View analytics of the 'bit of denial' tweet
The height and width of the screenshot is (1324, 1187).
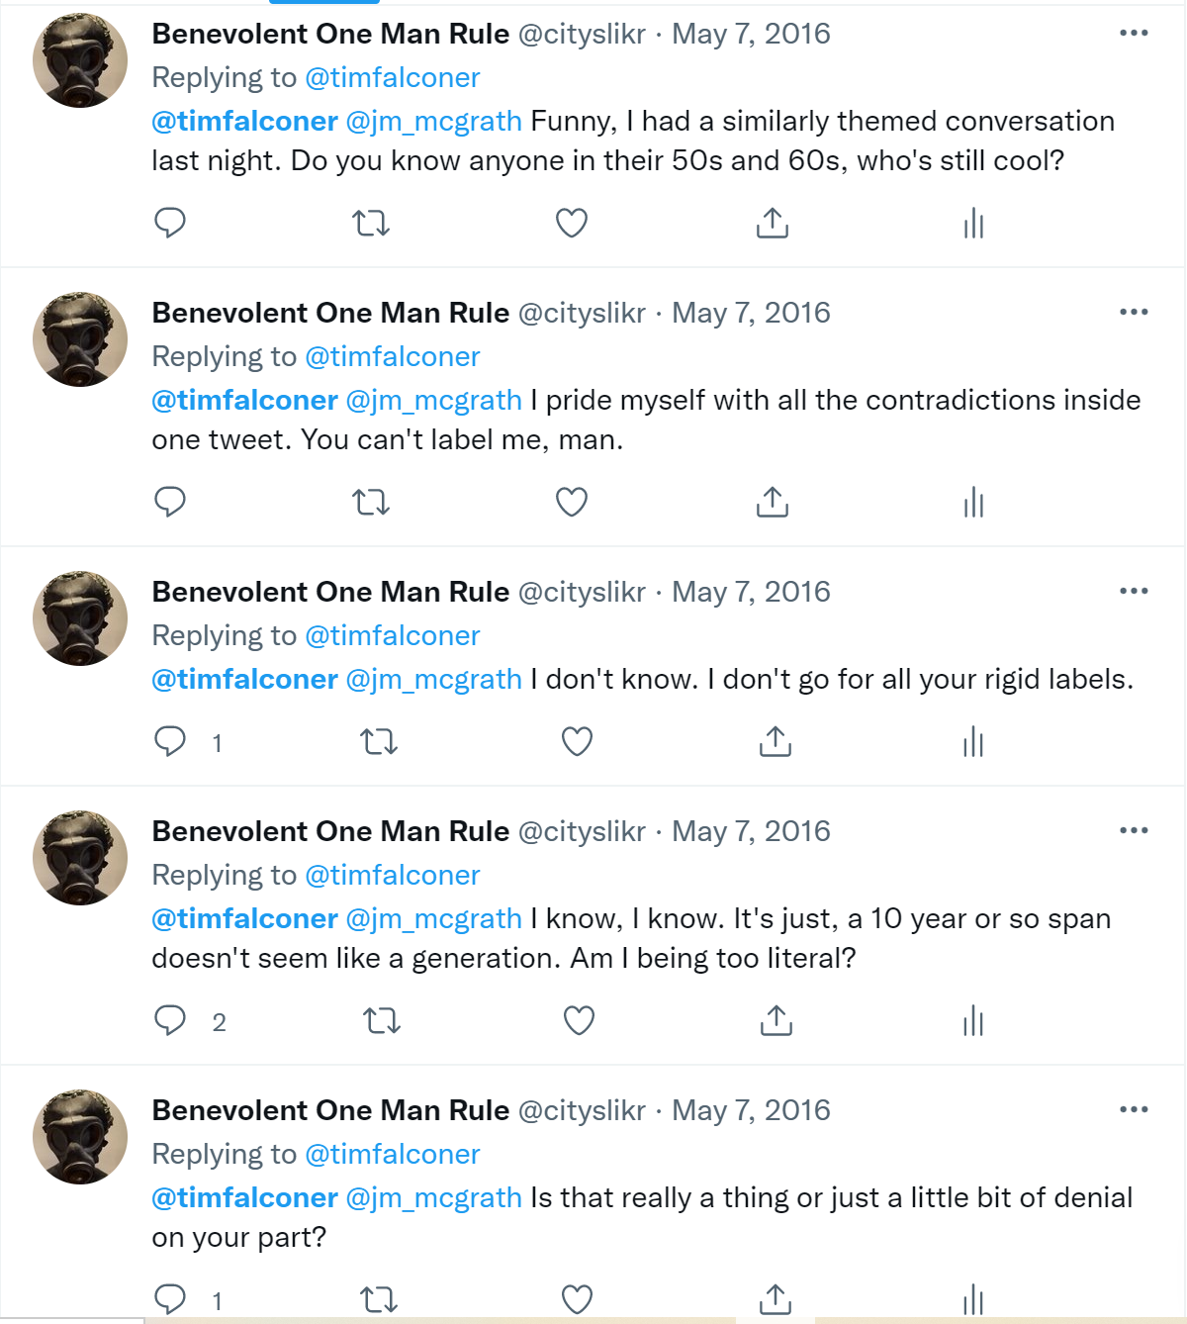tap(973, 1299)
